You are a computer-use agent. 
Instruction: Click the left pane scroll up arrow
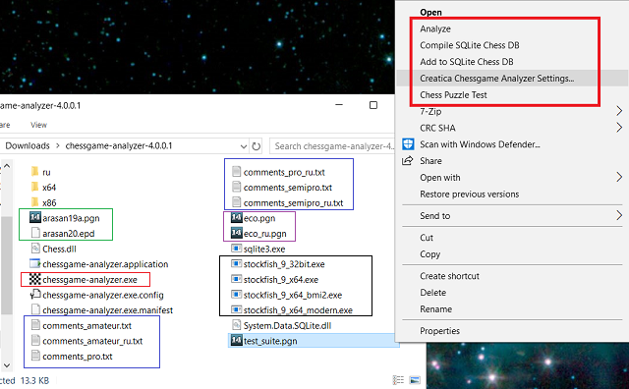click(7, 165)
